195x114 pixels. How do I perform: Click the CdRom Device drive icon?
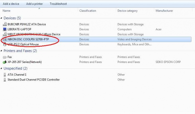tap(5, 34)
